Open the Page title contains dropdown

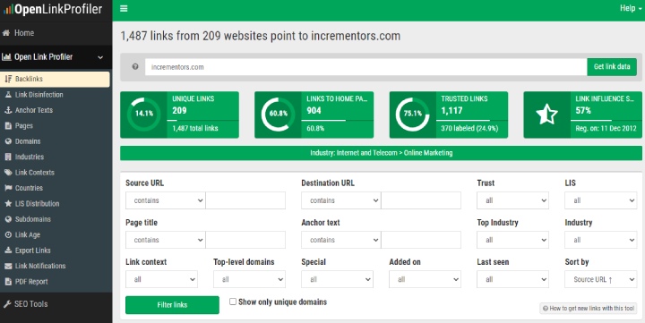166,240
